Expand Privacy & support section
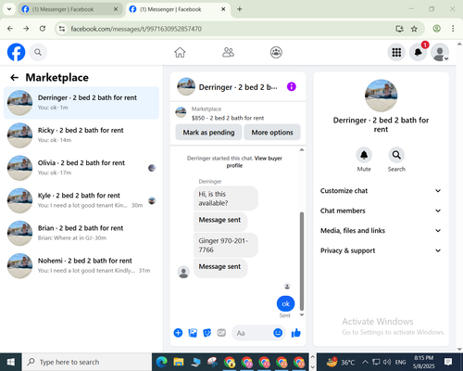The height and width of the screenshot is (371, 463). 381,250
